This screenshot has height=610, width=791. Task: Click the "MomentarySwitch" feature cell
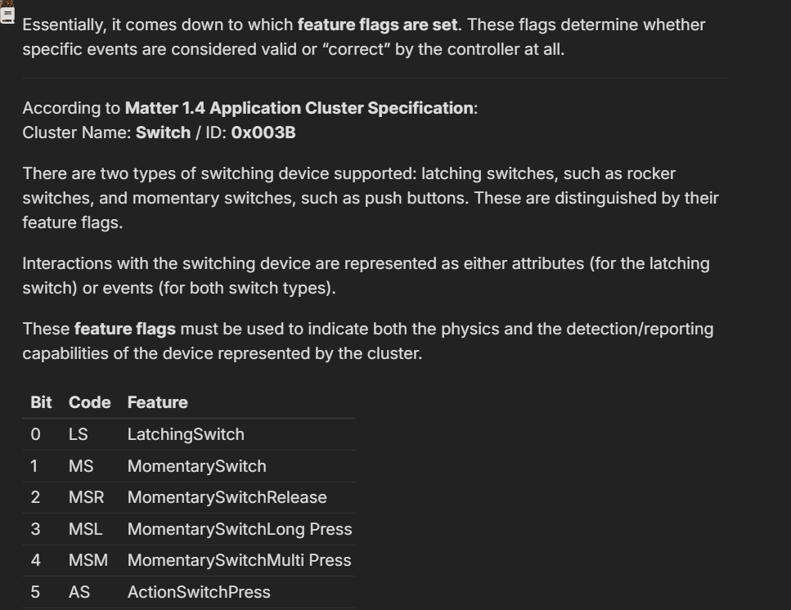point(196,466)
